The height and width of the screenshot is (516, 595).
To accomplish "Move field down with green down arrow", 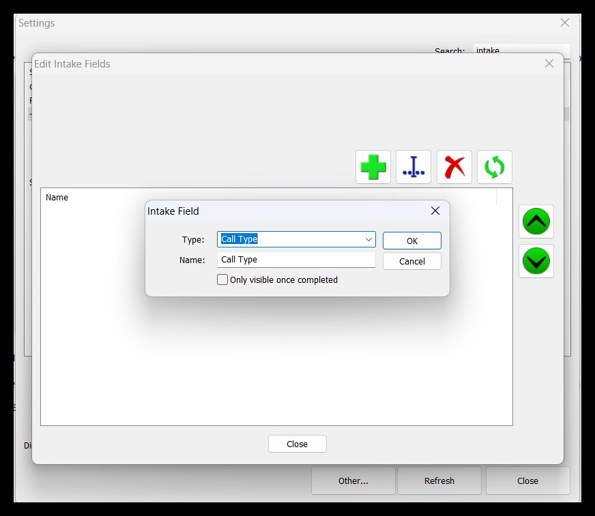I will (x=536, y=261).
